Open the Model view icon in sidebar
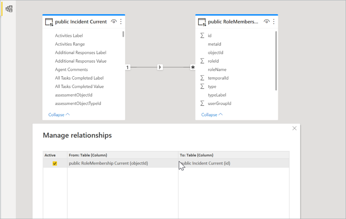This screenshot has height=219, width=346. coord(9,9)
